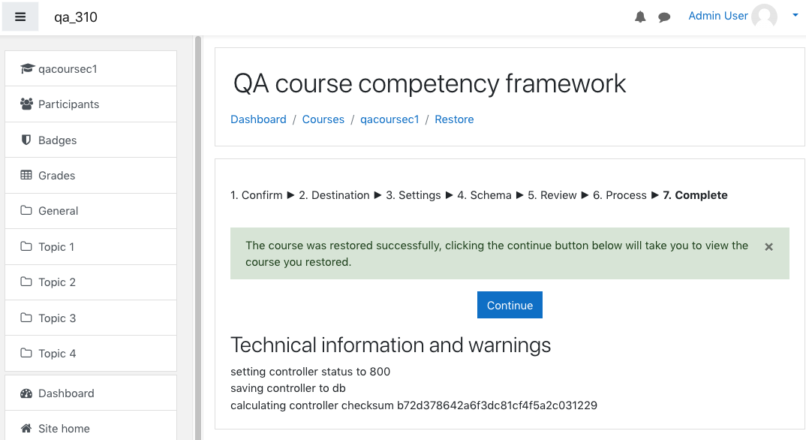The image size is (806, 440).
Task: Dismiss the restore success notification
Action: (768, 247)
